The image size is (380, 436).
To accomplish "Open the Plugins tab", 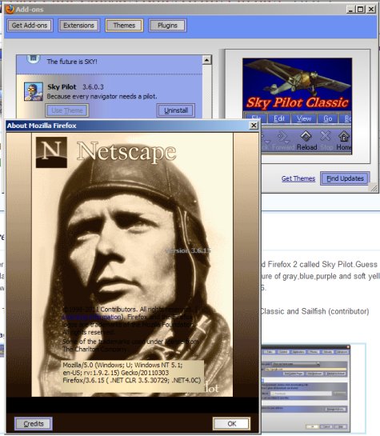I will pos(167,26).
